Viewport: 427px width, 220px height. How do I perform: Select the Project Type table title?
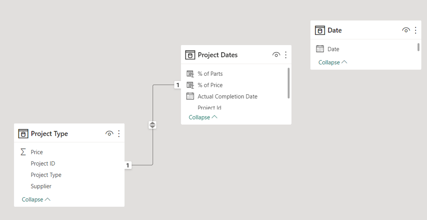49,134
